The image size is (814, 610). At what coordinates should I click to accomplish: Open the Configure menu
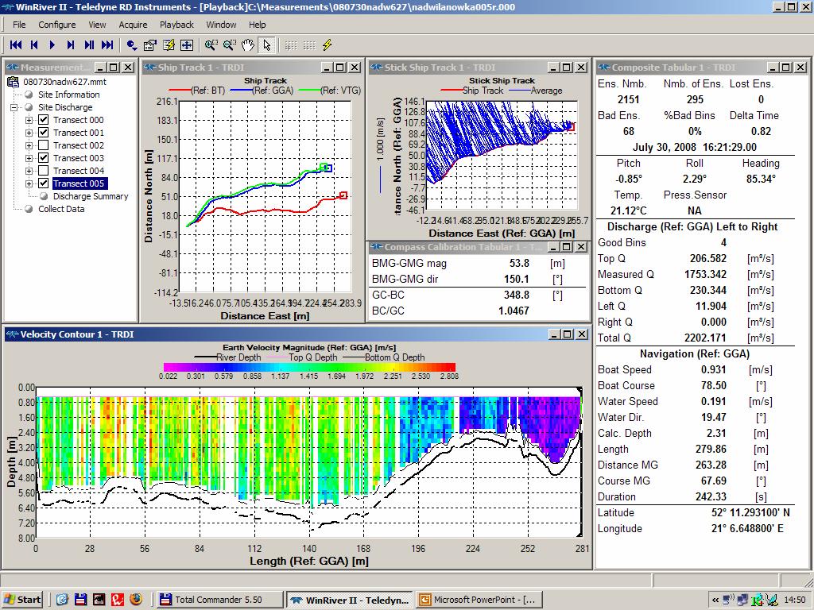pyautogui.click(x=57, y=25)
